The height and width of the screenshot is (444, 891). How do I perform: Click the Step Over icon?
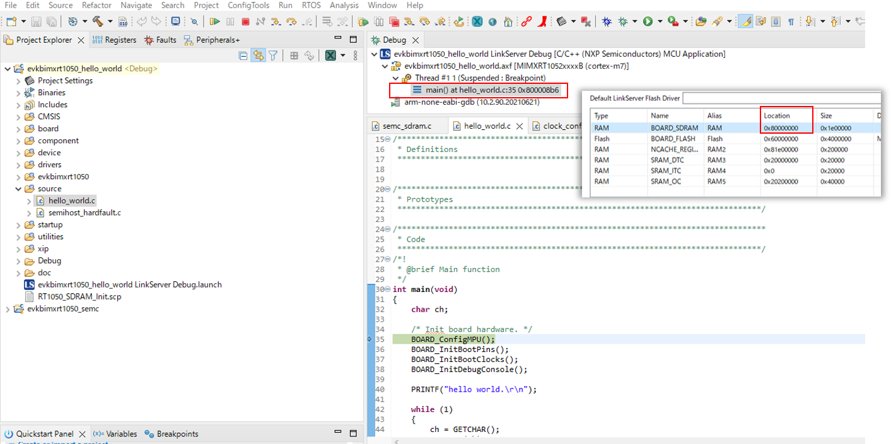click(x=291, y=21)
